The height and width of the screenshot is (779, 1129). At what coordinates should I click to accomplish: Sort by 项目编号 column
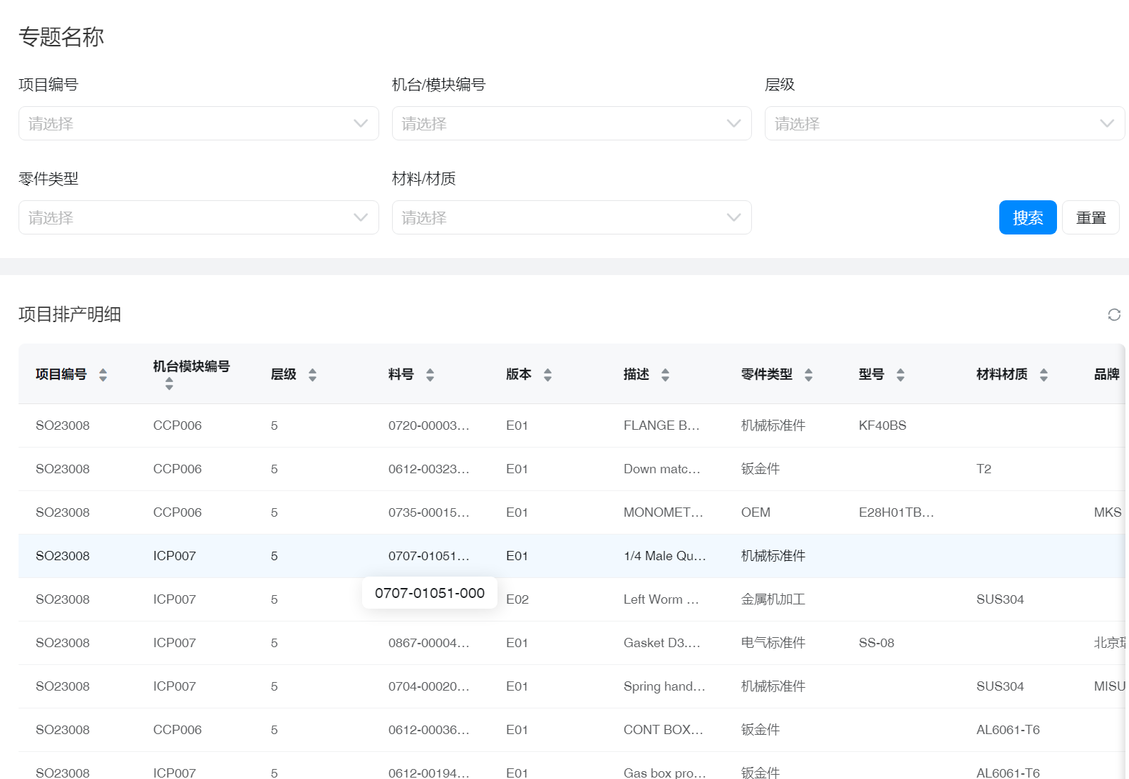103,375
